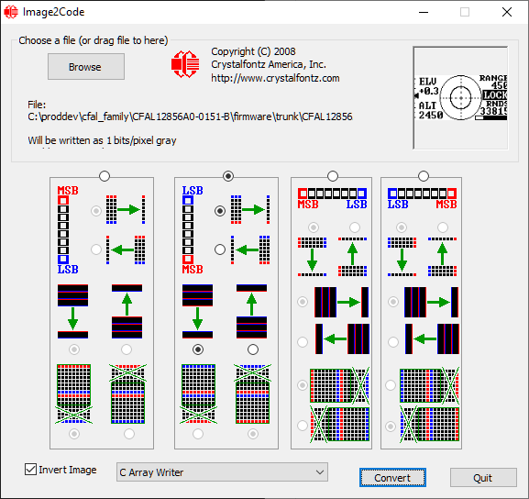Select right-to-left scan radio in MSB-top panel
Viewport: 529px width, 499px height.
[96, 249]
